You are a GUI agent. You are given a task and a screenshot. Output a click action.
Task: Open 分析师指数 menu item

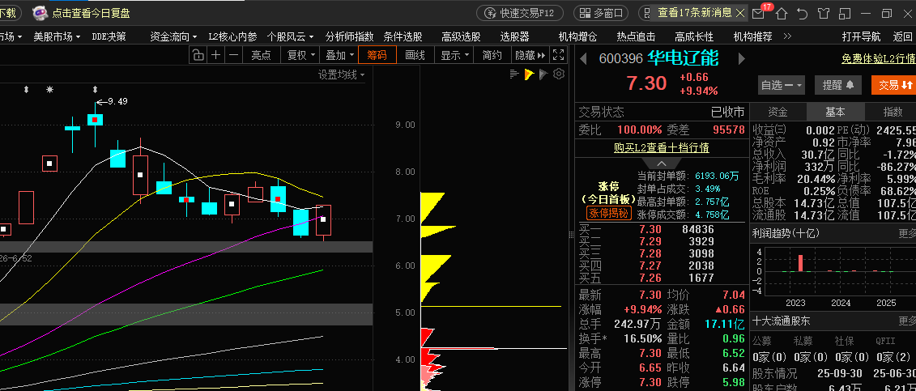point(349,36)
